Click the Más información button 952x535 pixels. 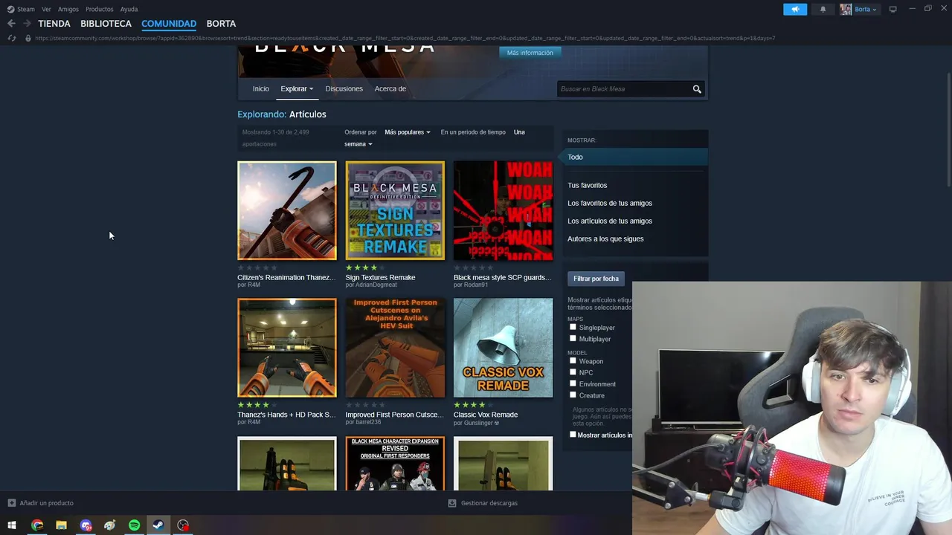(x=530, y=53)
